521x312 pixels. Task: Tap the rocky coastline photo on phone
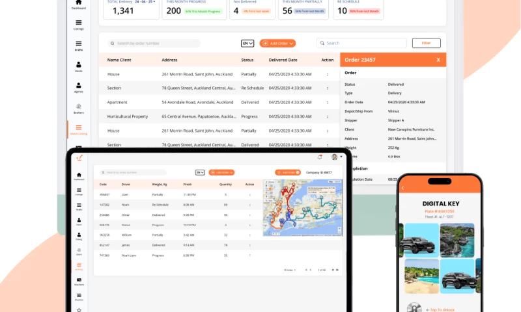pyautogui.click(x=457, y=240)
